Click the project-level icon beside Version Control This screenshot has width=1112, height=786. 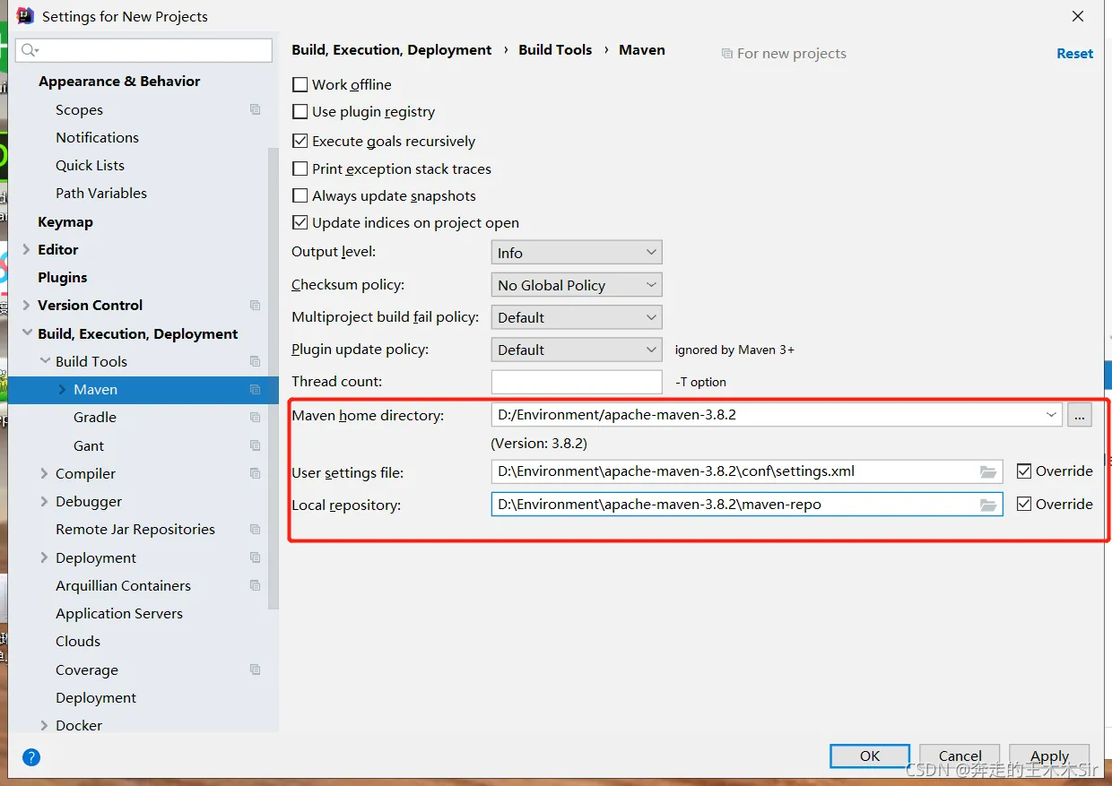(x=256, y=305)
